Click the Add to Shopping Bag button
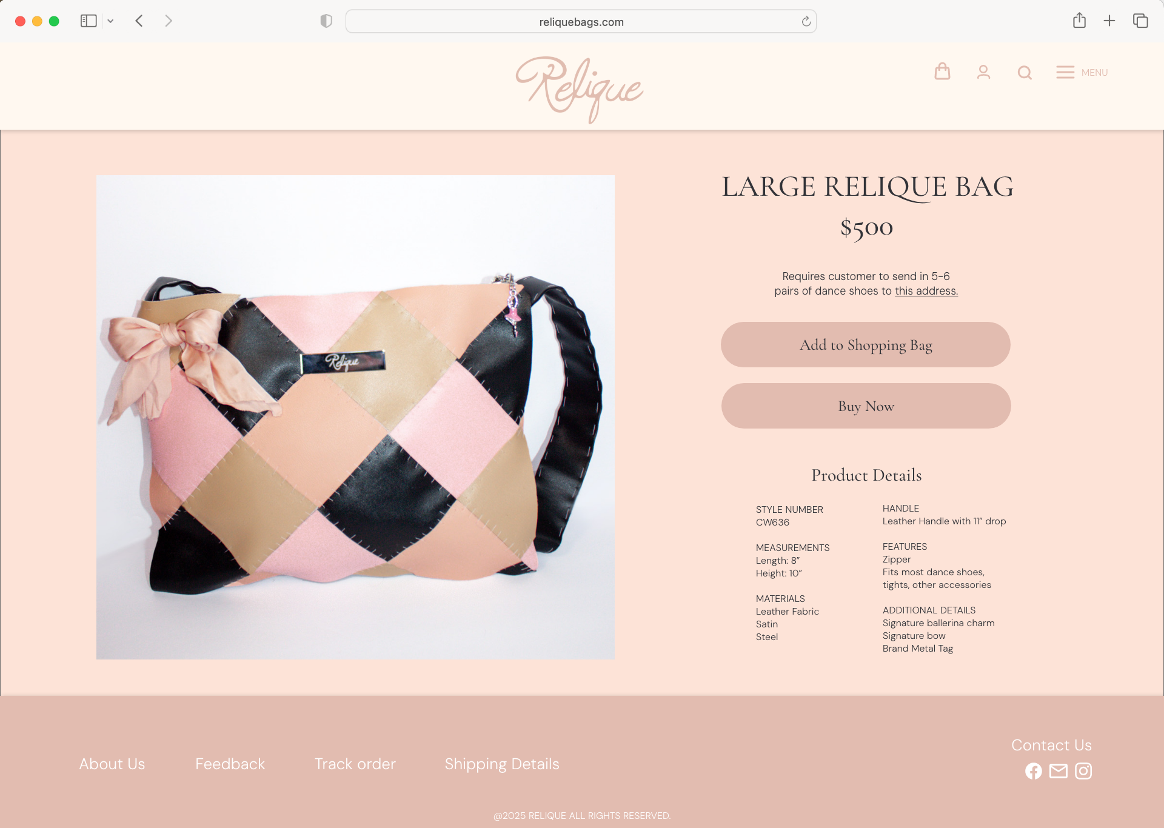Image resolution: width=1164 pixels, height=828 pixels. point(866,344)
